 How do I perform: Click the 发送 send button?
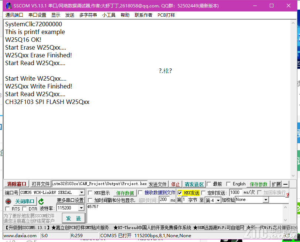click(73, 218)
